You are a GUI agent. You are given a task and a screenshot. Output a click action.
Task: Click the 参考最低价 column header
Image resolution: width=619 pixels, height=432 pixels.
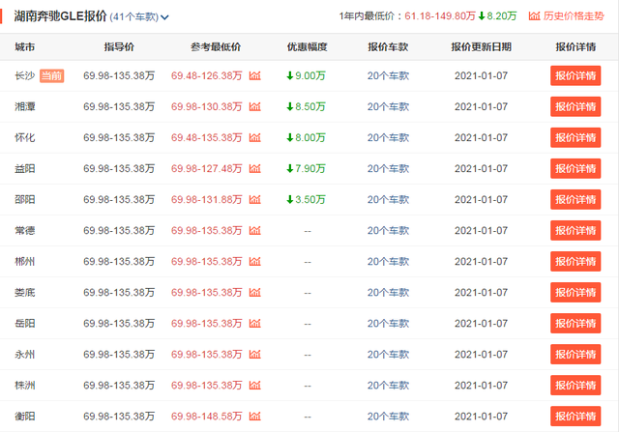[216, 47]
